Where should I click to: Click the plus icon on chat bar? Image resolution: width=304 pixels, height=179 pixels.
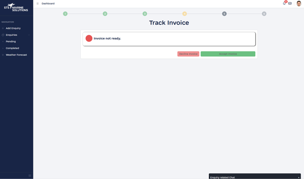298,178
